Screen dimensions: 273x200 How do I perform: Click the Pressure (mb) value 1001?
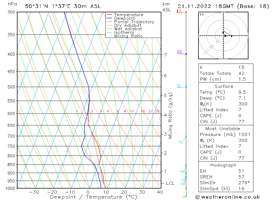point(244,134)
